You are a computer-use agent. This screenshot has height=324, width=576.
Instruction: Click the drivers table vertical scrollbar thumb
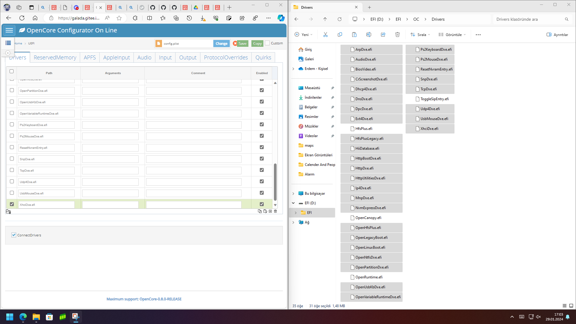click(275, 181)
